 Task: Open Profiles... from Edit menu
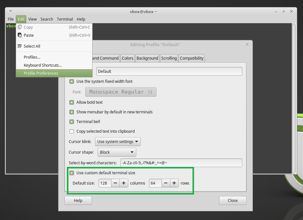(54, 57)
